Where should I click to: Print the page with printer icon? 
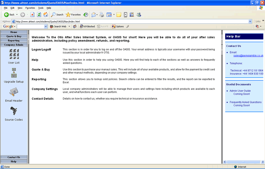point(102,15)
